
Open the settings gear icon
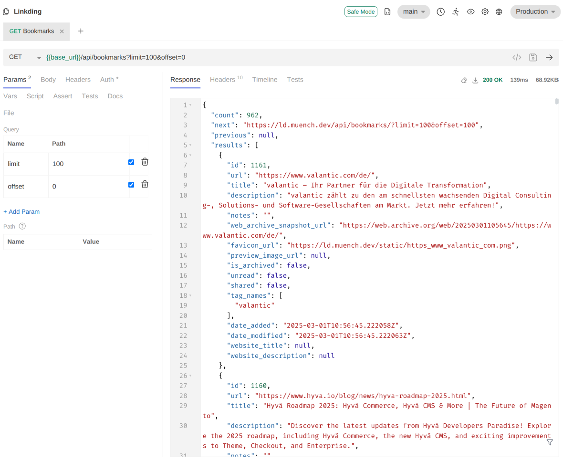coord(485,12)
